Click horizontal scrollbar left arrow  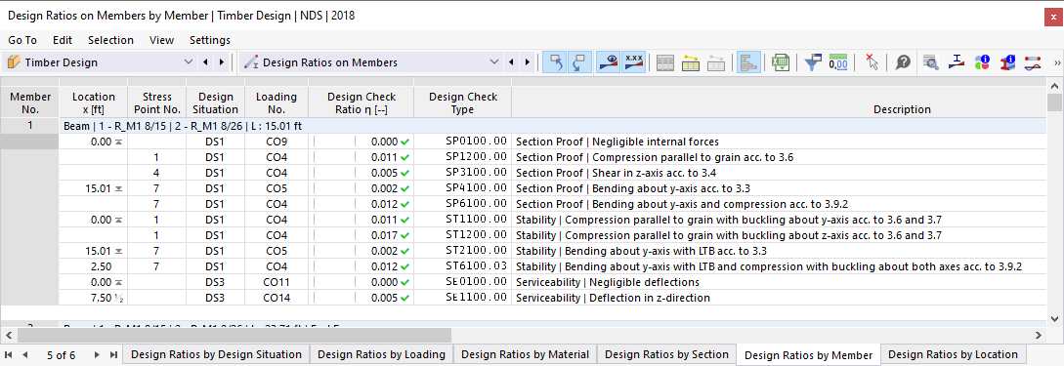coord(8,335)
